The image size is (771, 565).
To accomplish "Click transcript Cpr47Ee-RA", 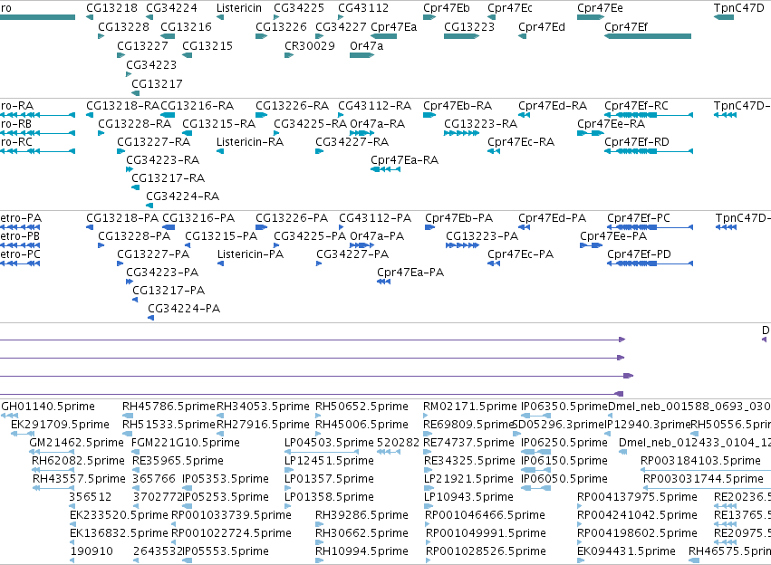I will [611, 124].
